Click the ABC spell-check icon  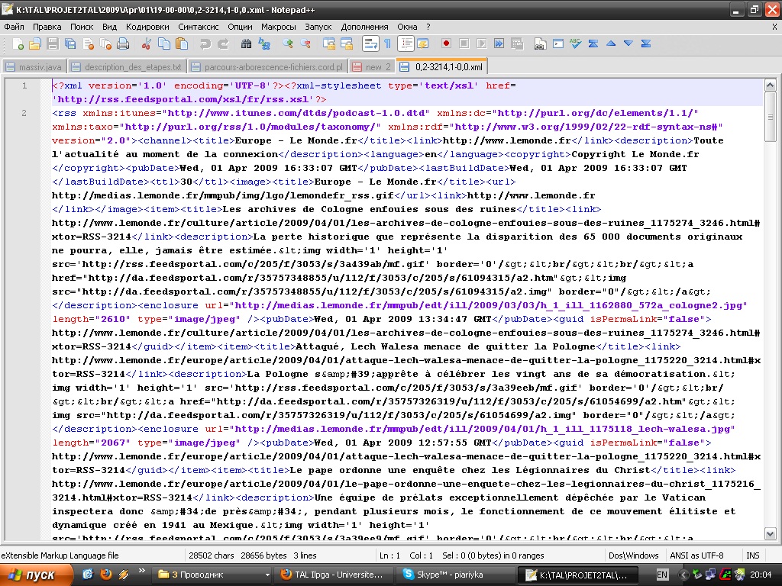tap(576, 43)
